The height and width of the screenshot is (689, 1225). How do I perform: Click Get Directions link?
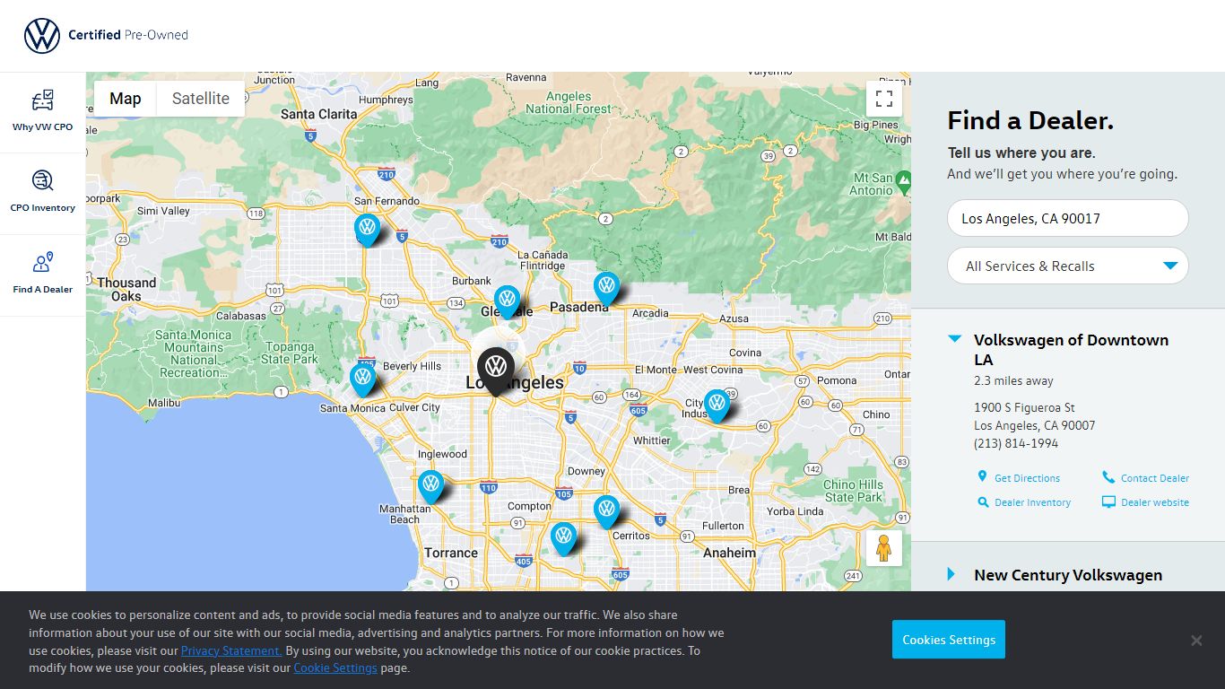coord(1027,478)
